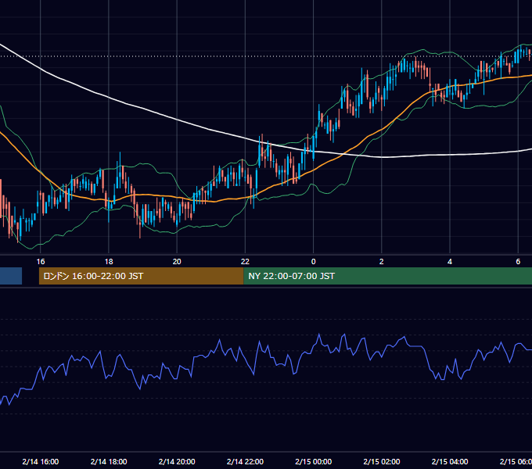Click the 2 hour label on the upper axis
Screen dimensions: 532x469
pos(381,262)
